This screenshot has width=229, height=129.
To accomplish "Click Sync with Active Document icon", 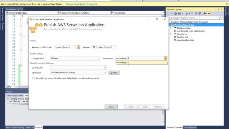I will pos(193,14).
